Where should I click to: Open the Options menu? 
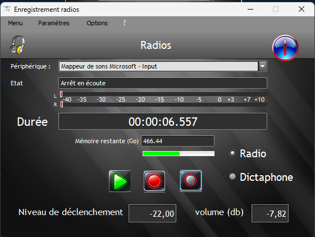97,23
